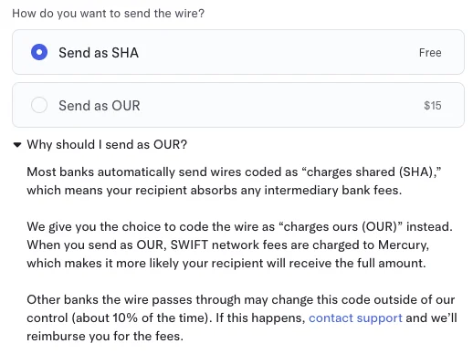Choose the $15 OUR wire option card
The height and width of the screenshot is (354, 473).
238,105
